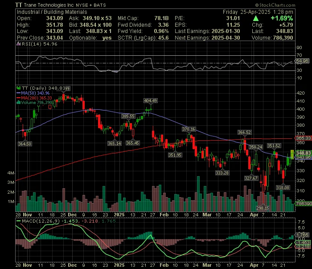Click the 327.67 low price annotation
The height and width of the screenshot is (269, 312).
(x=251, y=178)
